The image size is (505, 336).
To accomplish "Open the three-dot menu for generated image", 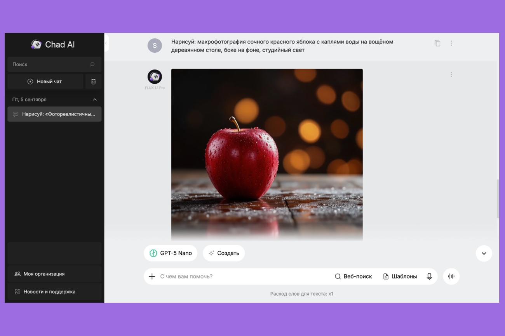I will tap(451, 74).
